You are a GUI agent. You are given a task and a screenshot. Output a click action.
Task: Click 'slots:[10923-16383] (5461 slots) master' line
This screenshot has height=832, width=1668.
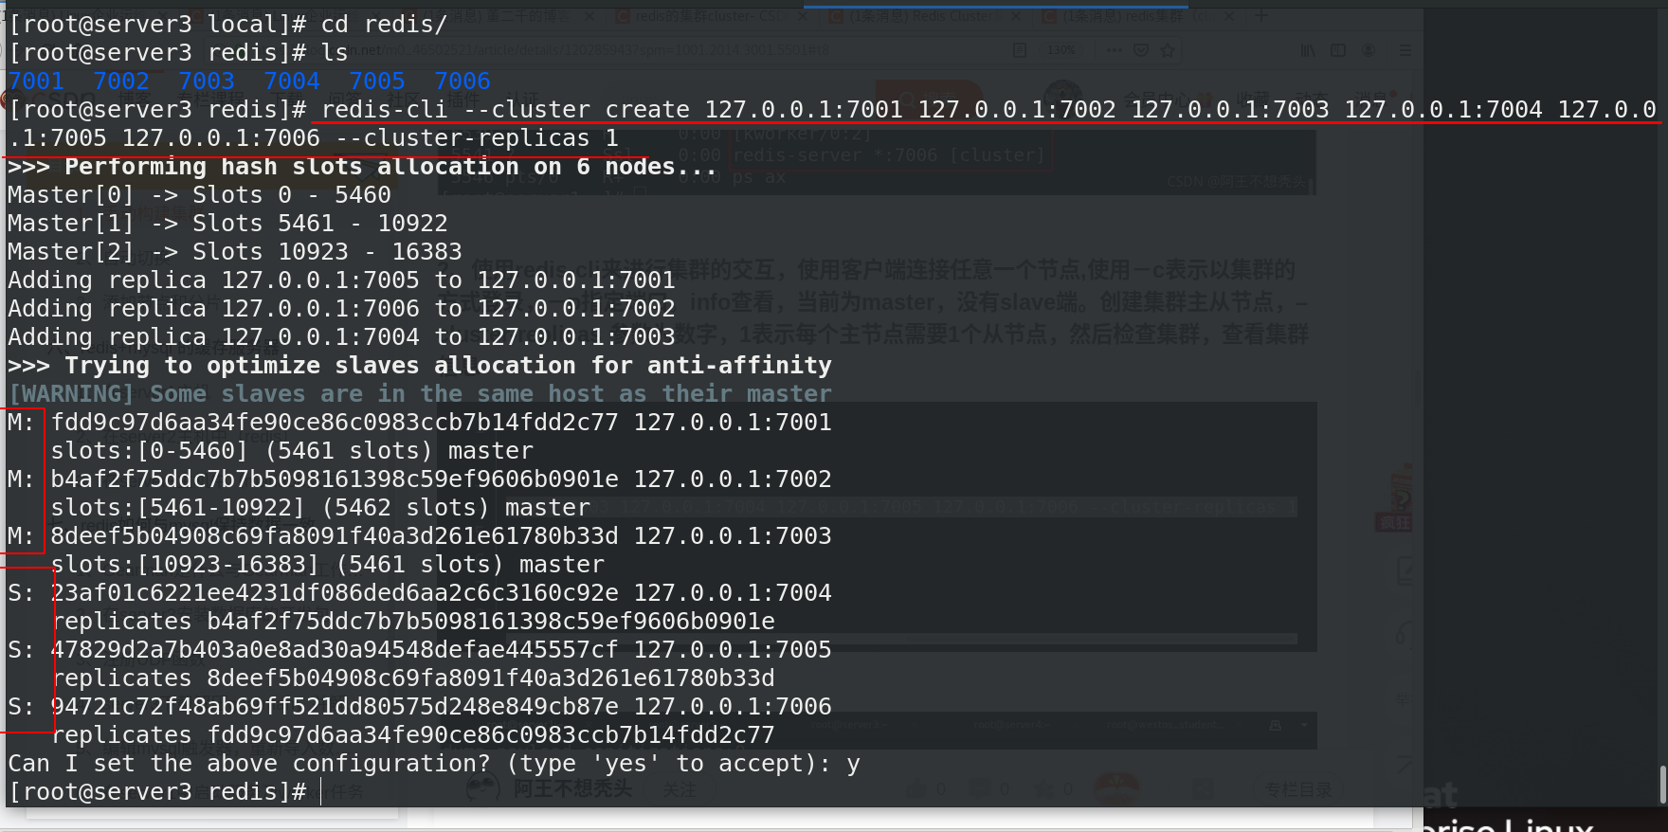327,565
